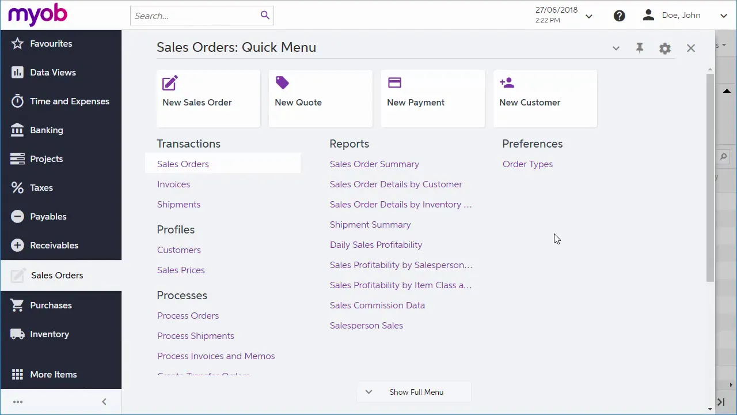Viewport: 737px width, 415px height.
Task: Open the help question mark icon
Action: (620, 16)
